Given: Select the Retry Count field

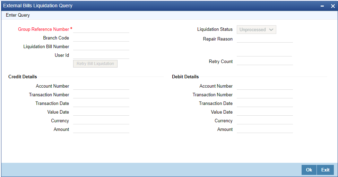Looking at the screenshot, I should pyautogui.click(x=265, y=62).
